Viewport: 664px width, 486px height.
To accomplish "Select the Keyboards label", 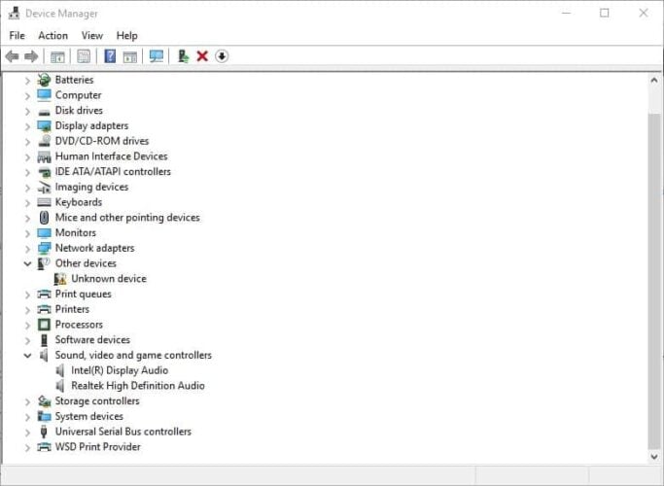I will [79, 202].
